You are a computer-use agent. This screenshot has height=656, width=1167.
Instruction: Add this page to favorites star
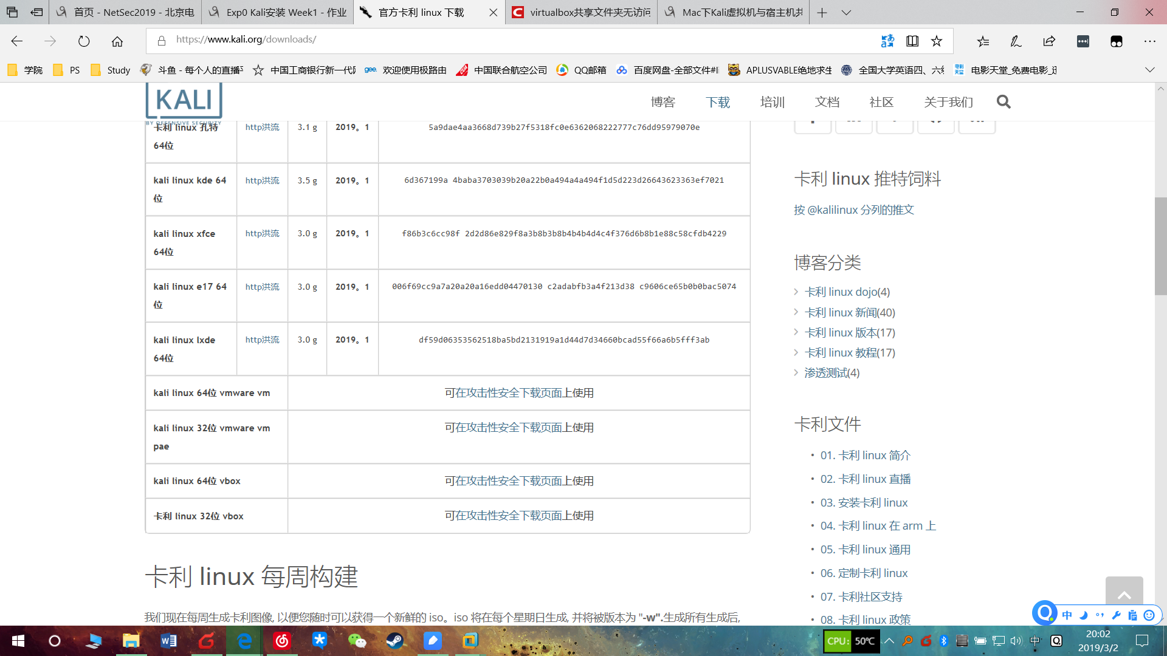click(x=937, y=41)
